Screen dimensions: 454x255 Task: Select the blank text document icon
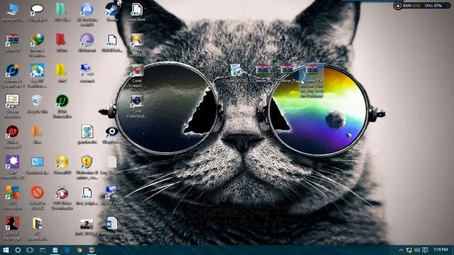(112, 164)
